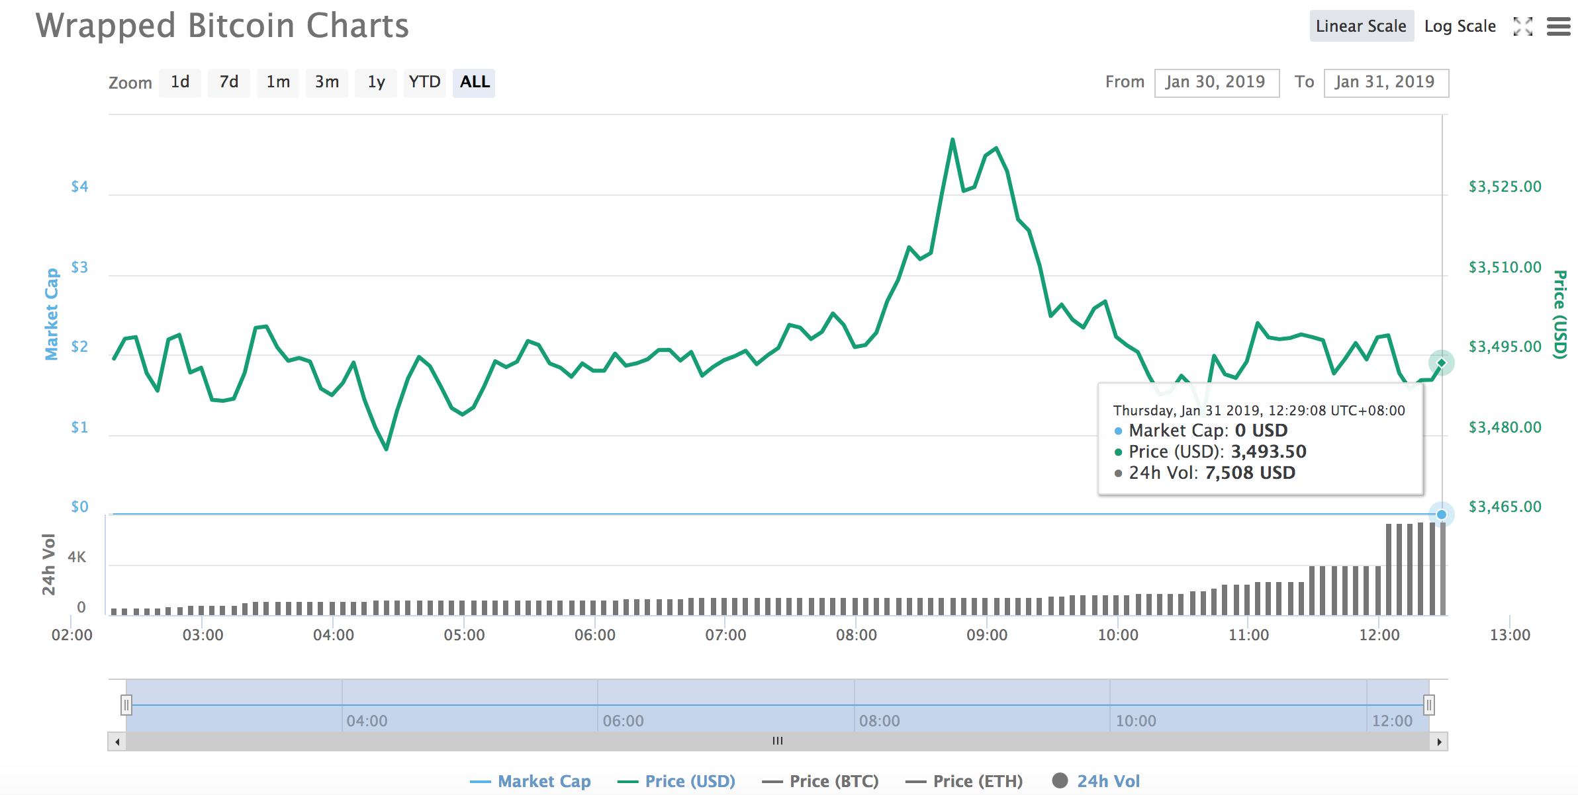Click the 08:00 label in navigator
The height and width of the screenshot is (795, 1578).
pos(879,721)
